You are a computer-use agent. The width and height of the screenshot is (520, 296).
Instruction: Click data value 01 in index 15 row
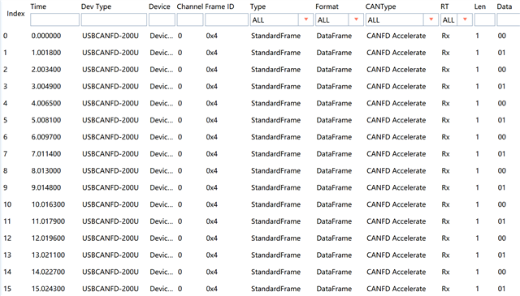[x=501, y=289]
